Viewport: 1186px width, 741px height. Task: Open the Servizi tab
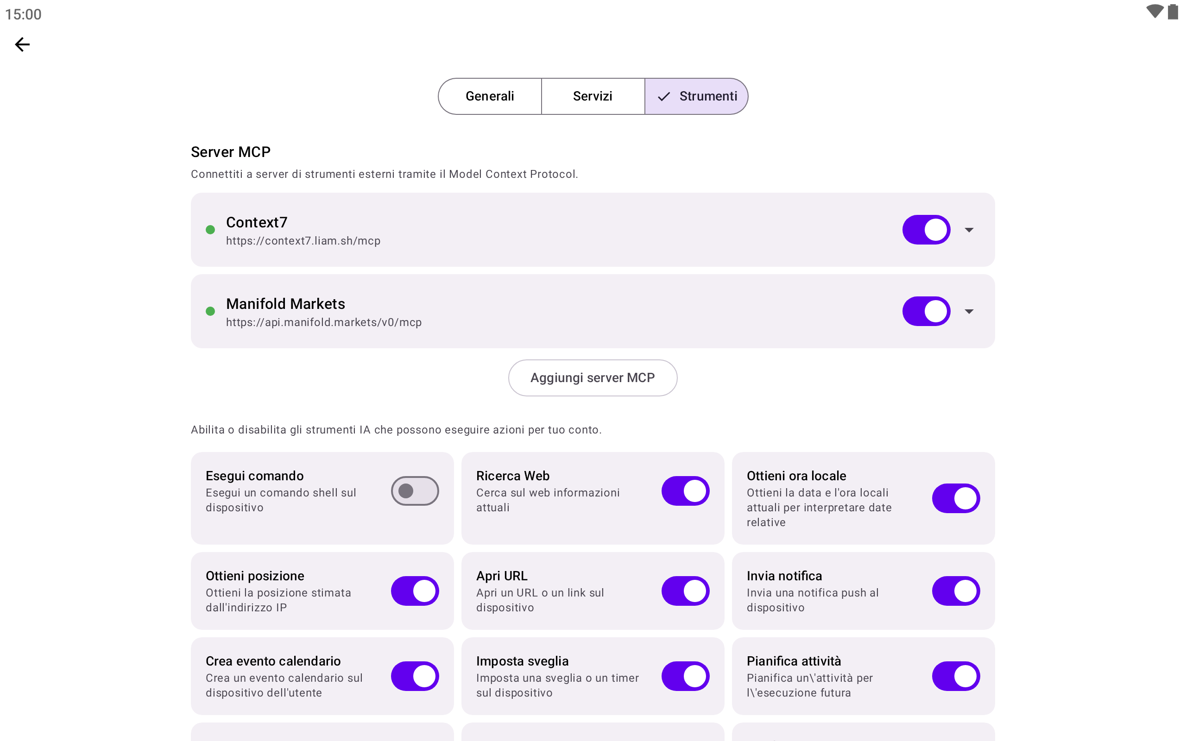tap(593, 96)
